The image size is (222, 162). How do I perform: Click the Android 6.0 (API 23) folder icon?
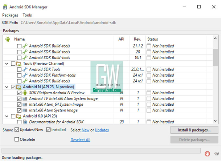pyautogui.click(x=19, y=116)
